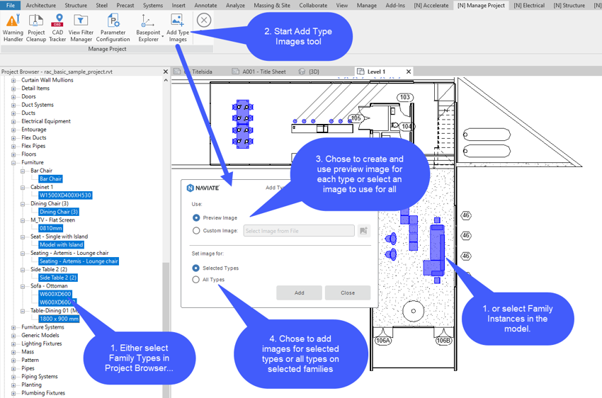Image resolution: width=602 pixels, height=398 pixels.
Task: Open the Basepoint Explorer dropdown arrow
Action: tap(163, 36)
